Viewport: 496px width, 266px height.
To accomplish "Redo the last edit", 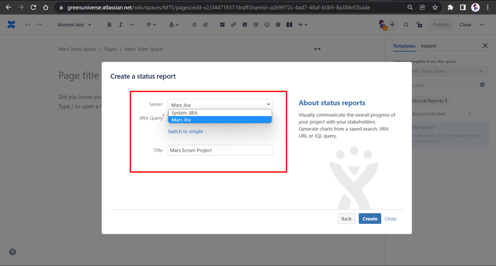I will (39, 25).
